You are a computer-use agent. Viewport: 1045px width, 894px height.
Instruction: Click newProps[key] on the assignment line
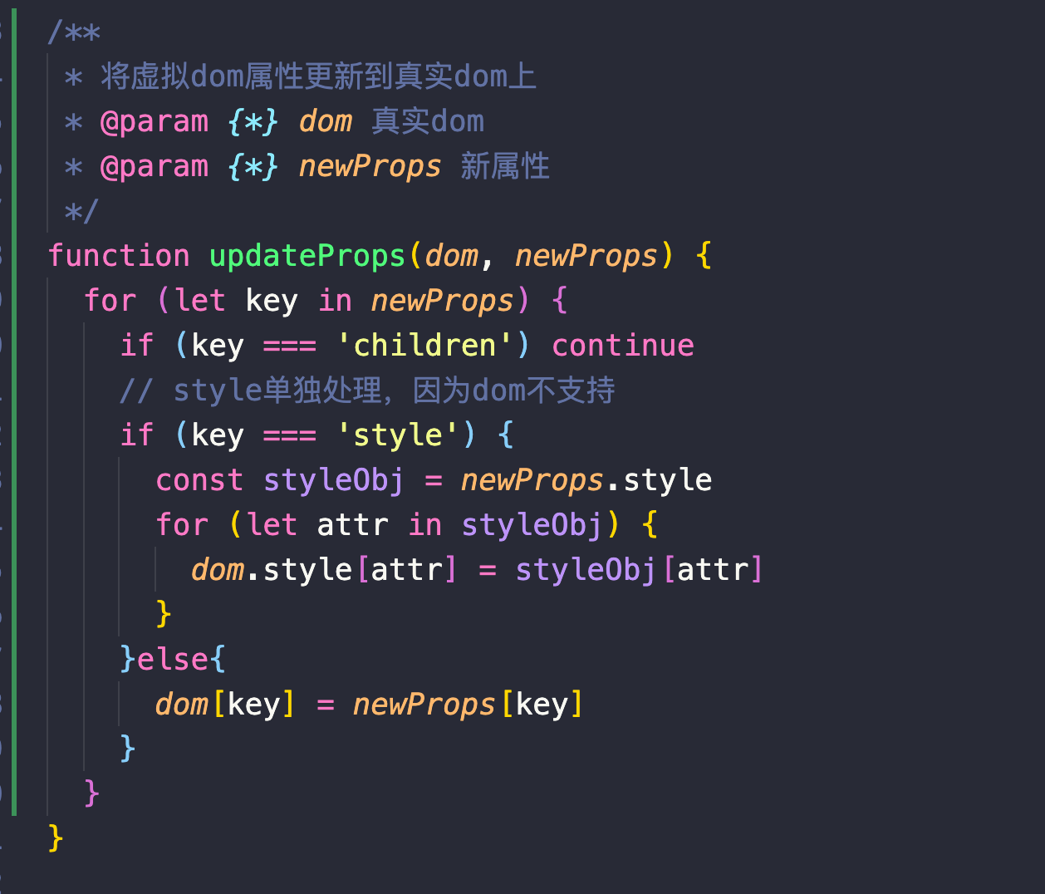(x=469, y=705)
